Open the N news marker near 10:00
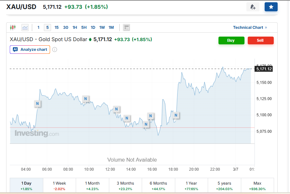 tap(86, 99)
